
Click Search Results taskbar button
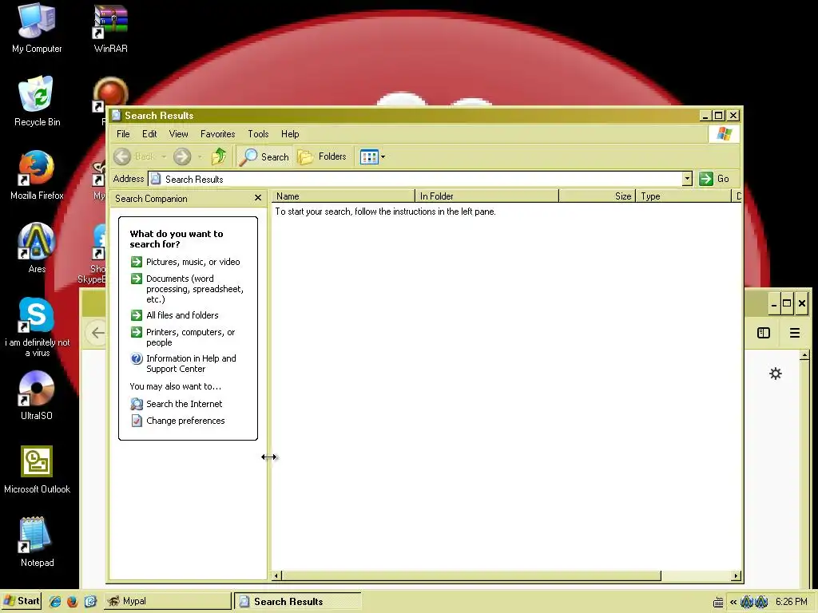pyautogui.click(x=297, y=601)
